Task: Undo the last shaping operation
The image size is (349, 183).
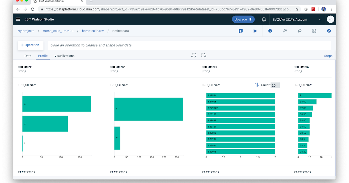Action: point(193,55)
